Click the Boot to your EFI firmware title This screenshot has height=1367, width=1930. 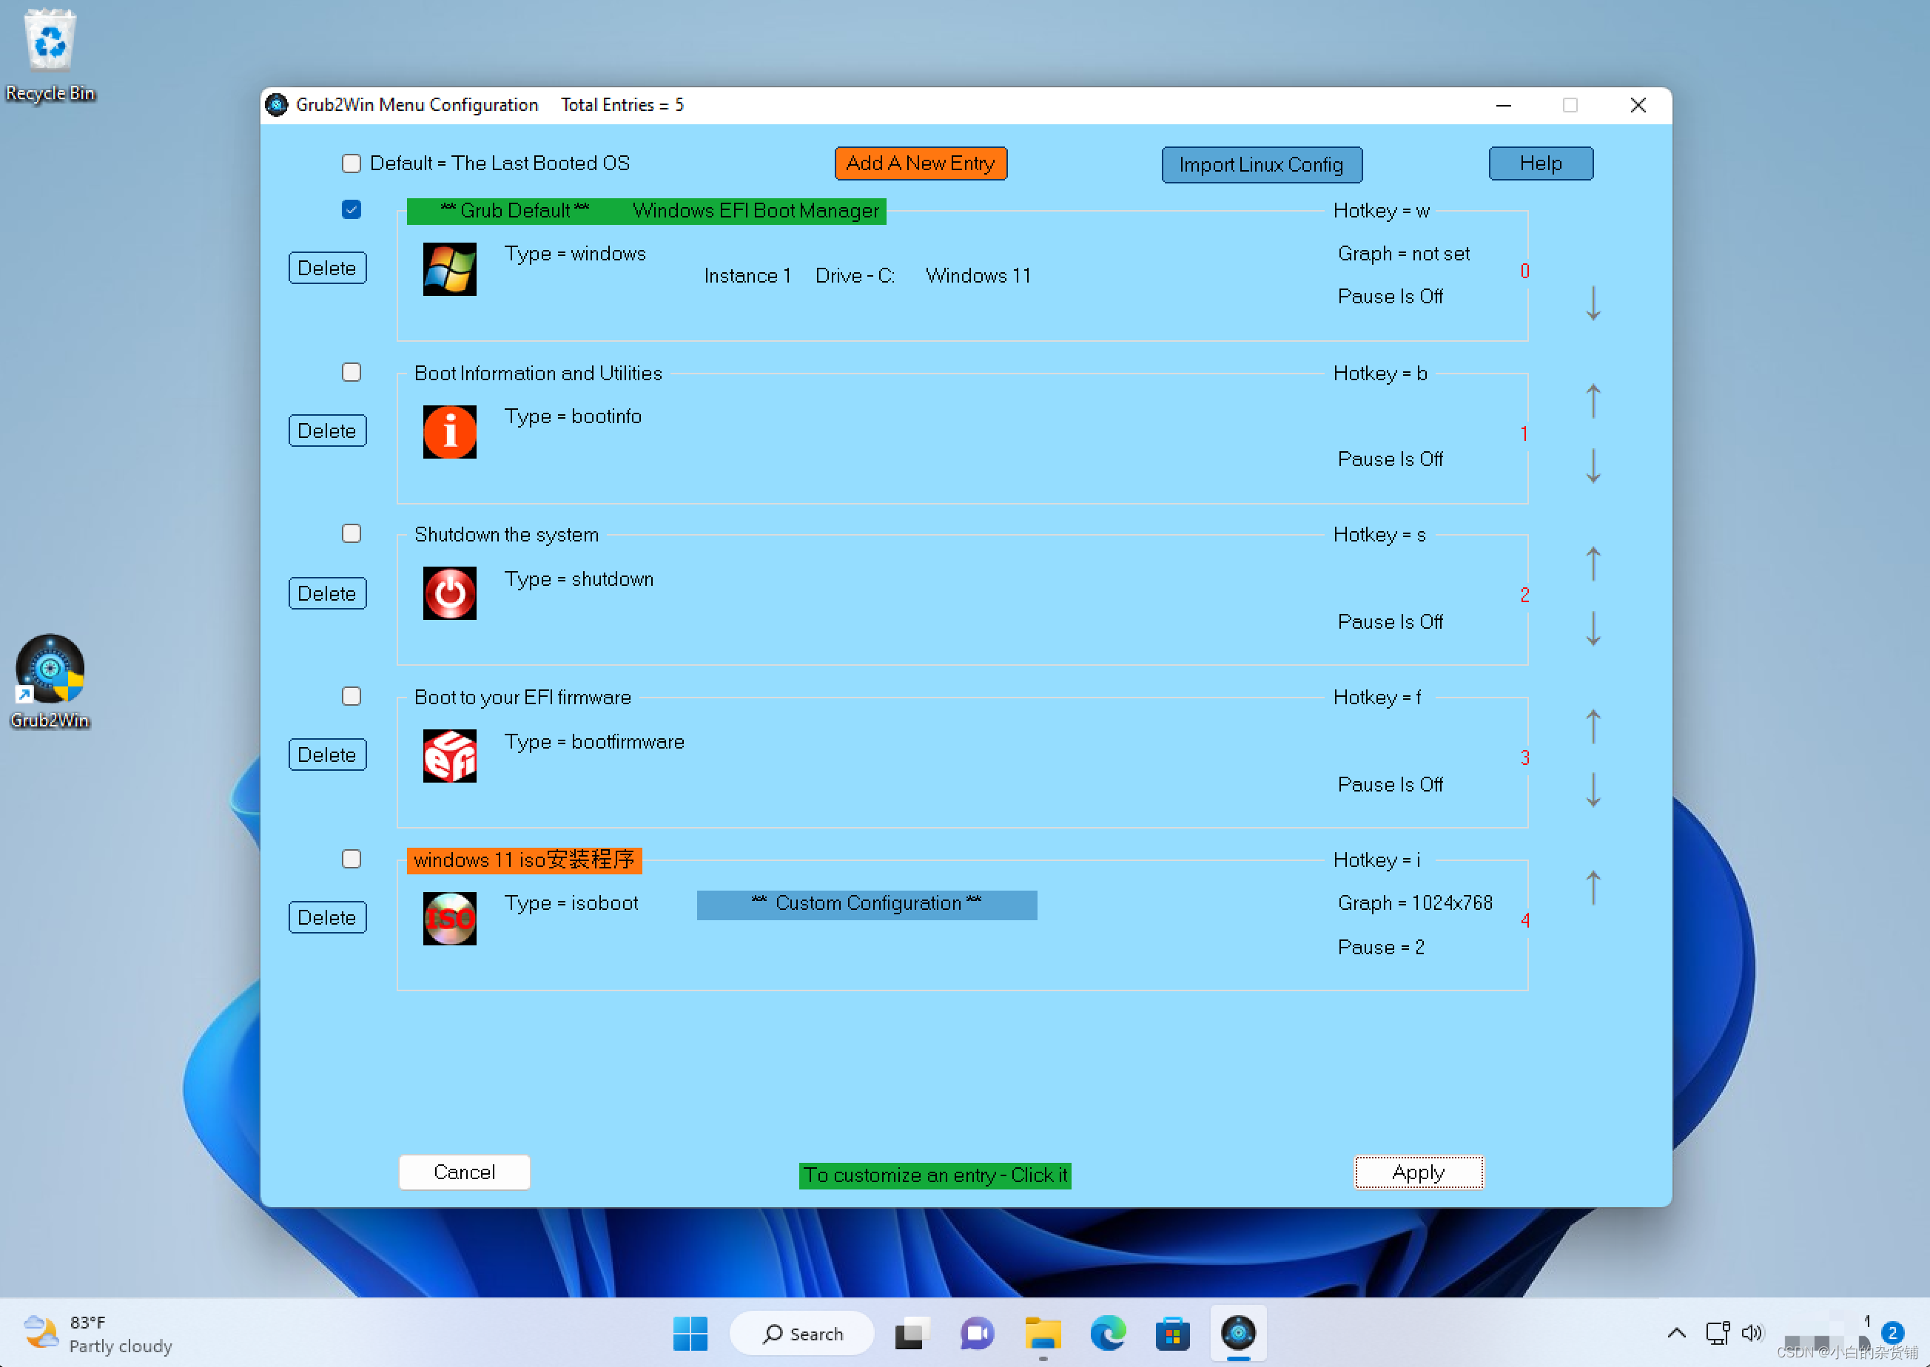coord(522,697)
